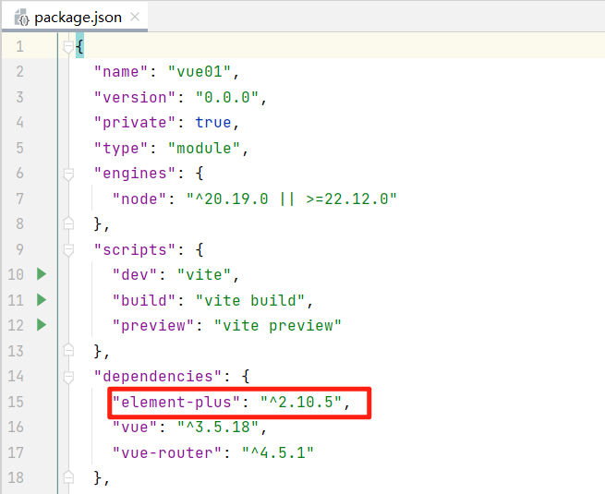This screenshot has height=494, width=605.
Task: Click the package.json file type icon
Action: [21, 18]
